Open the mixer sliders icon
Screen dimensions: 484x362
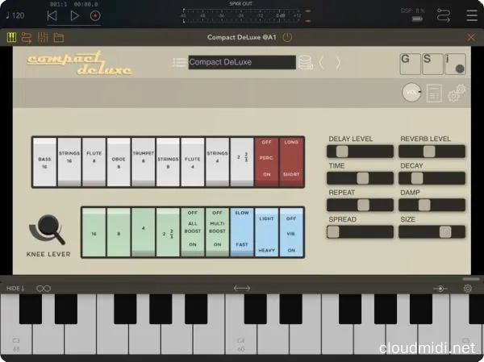(43, 37)
